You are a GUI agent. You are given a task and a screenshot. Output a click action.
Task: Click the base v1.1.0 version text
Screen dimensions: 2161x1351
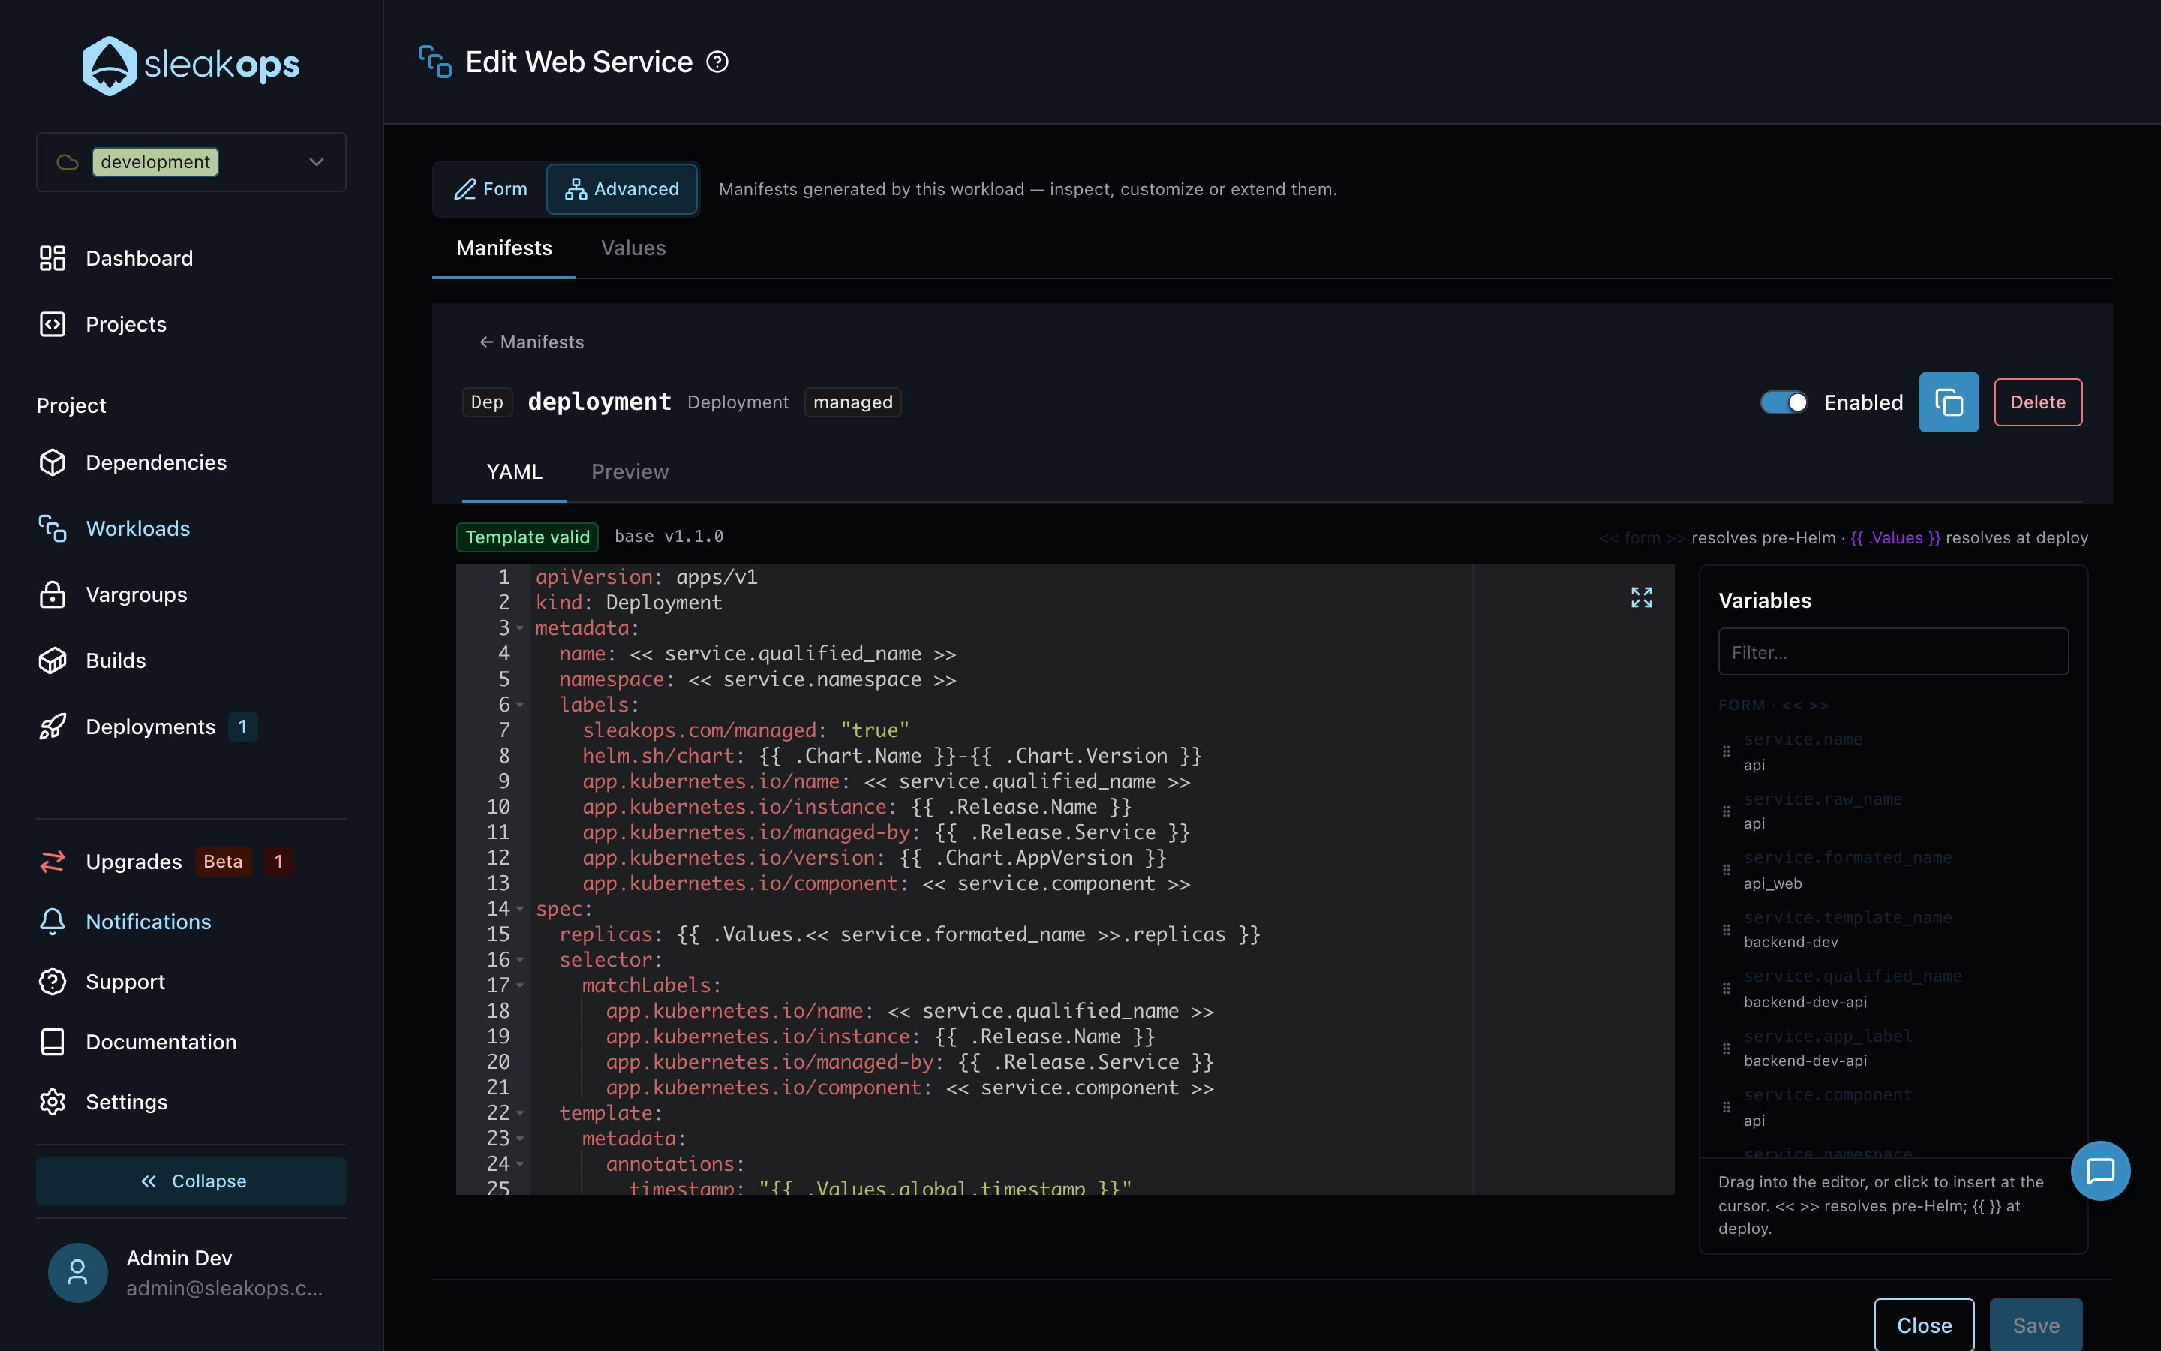(669, 536)
